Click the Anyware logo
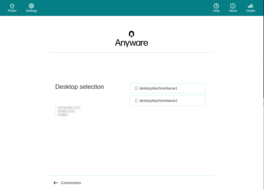The image size is (264, 190). coord(131,39)
